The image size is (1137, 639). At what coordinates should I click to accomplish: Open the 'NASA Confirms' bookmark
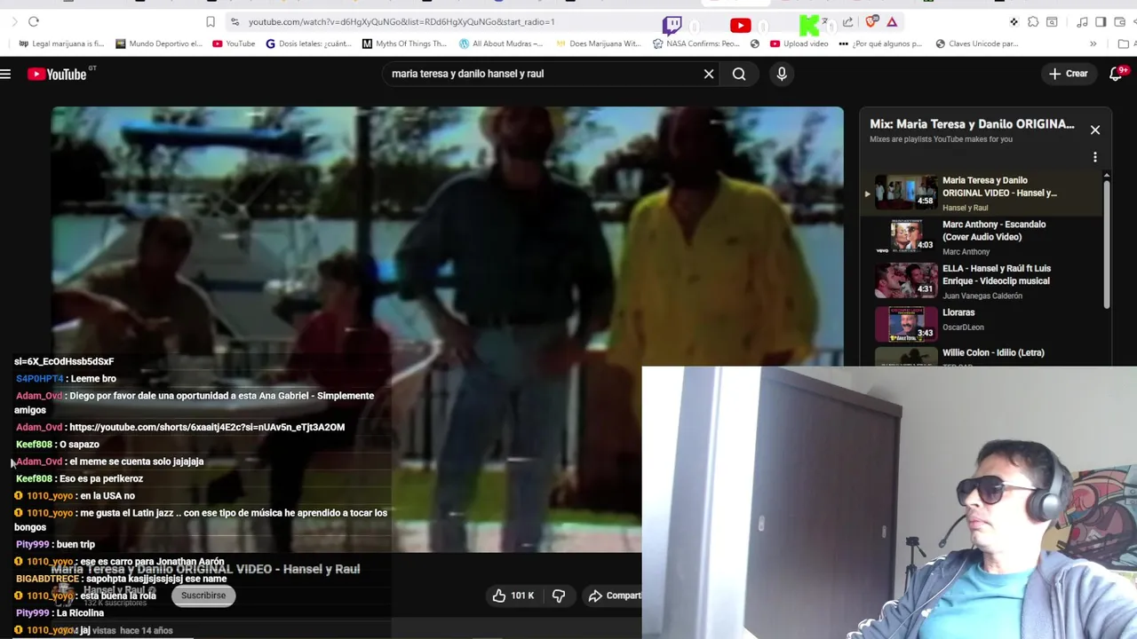(696, 43)
